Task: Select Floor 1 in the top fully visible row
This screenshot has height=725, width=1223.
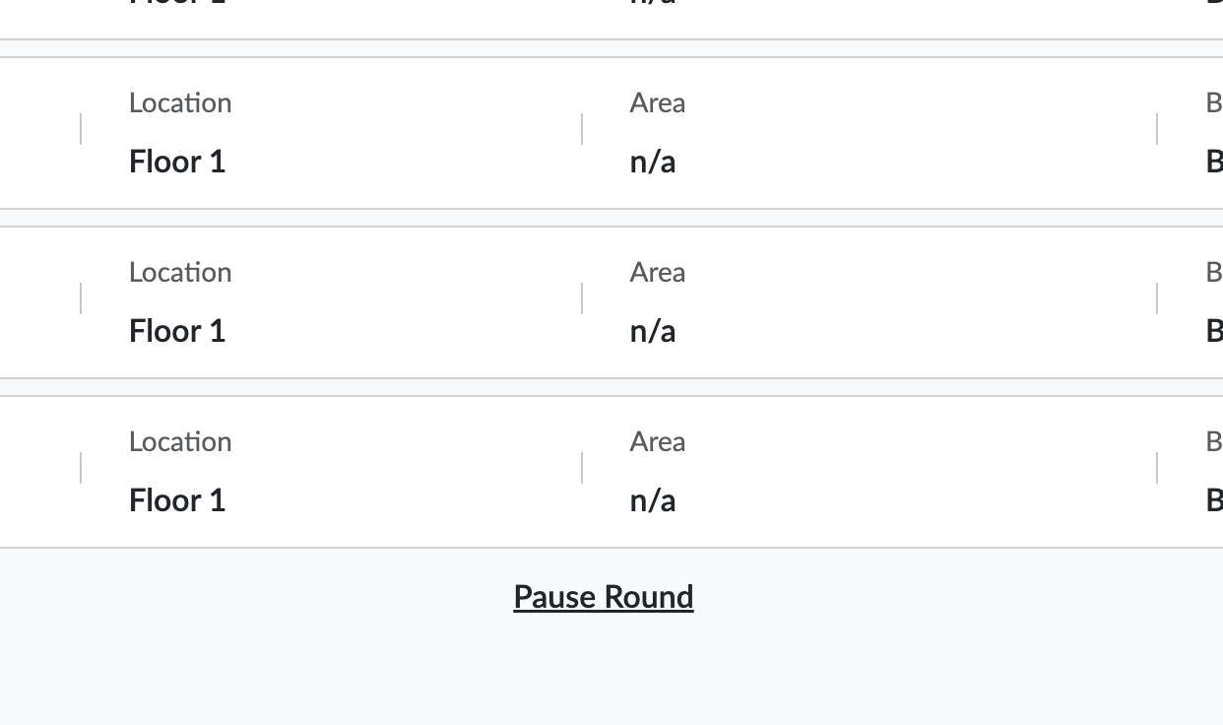Action: [x=177, y=162]
